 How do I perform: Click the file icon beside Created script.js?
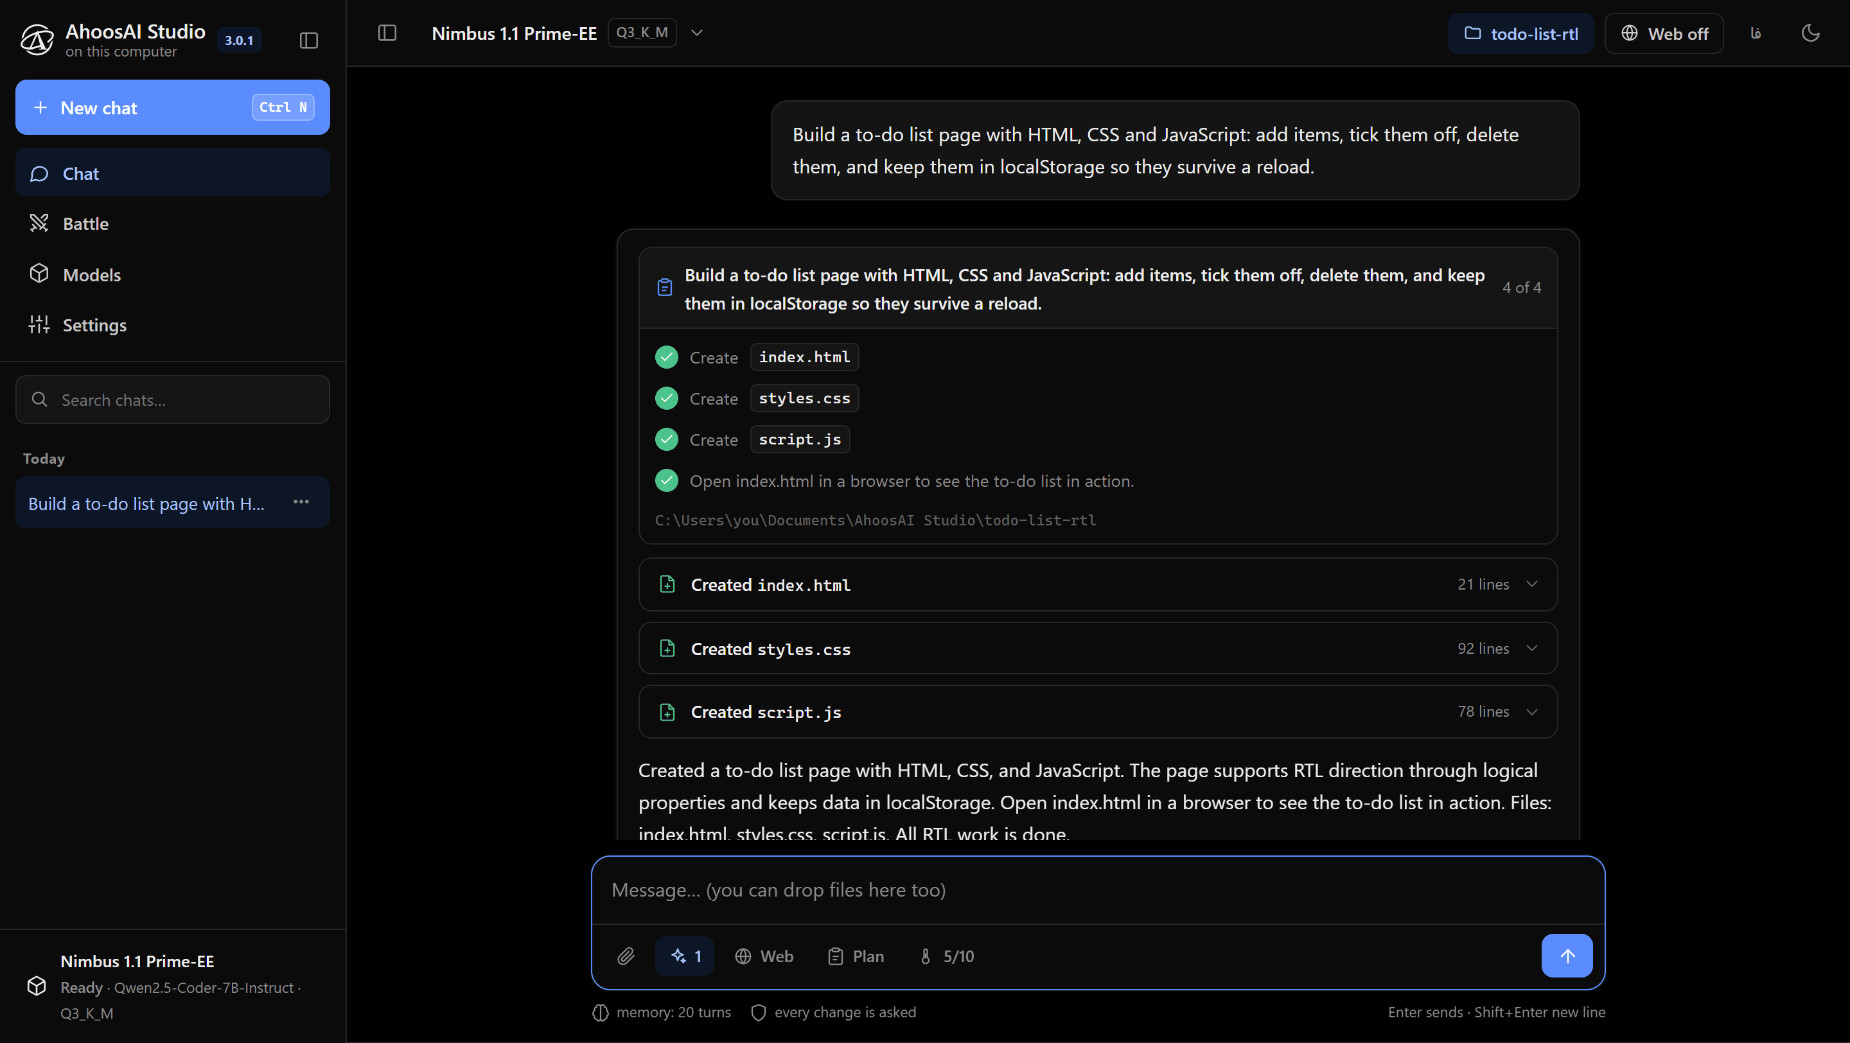click(x=667, y=712)
